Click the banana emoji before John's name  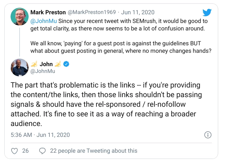(34, 64)
